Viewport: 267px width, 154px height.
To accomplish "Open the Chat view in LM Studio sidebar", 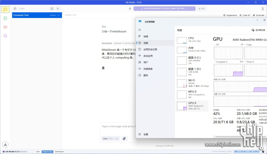I will [5, 10].
